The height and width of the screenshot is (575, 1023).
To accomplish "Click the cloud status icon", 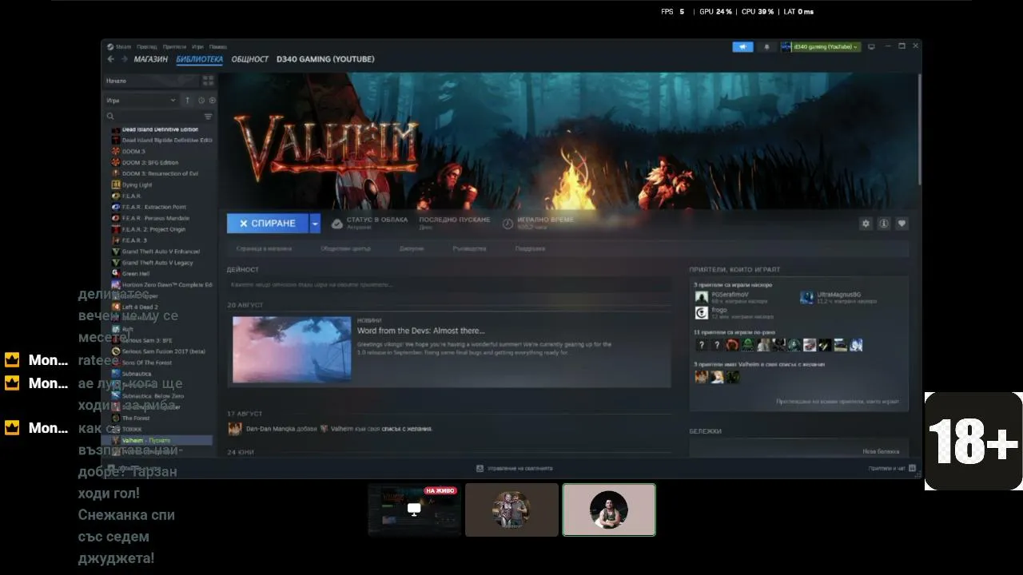I will 337,224.
